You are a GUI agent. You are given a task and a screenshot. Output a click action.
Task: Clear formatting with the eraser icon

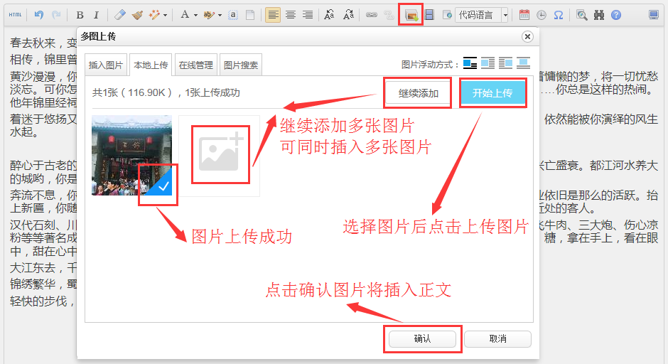point(120,15)
